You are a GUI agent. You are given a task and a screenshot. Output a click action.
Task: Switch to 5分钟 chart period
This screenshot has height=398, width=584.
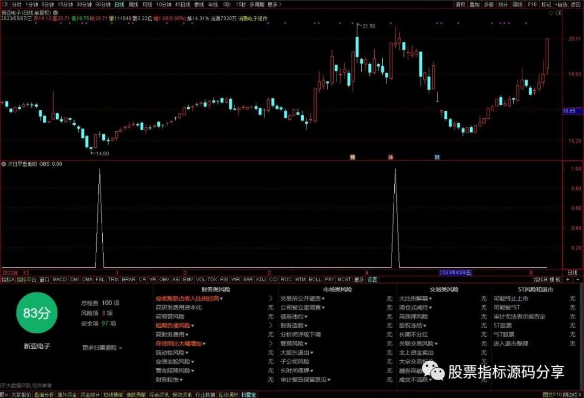(x=48, y=4)
